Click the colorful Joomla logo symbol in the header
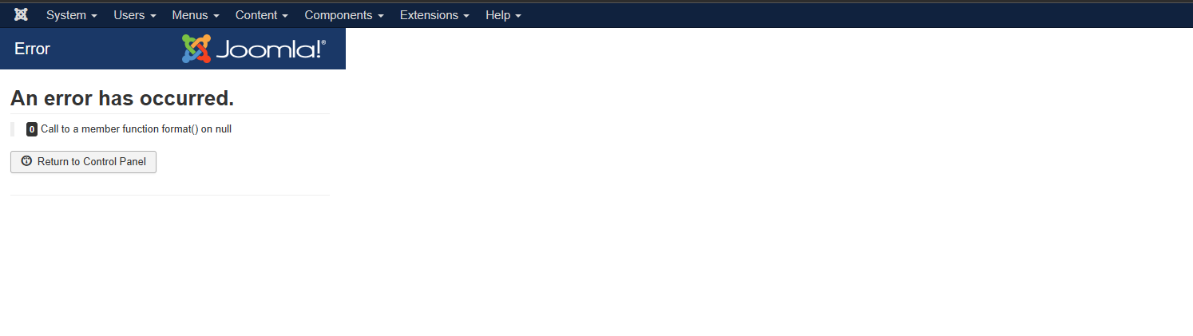 pos(196,49)
